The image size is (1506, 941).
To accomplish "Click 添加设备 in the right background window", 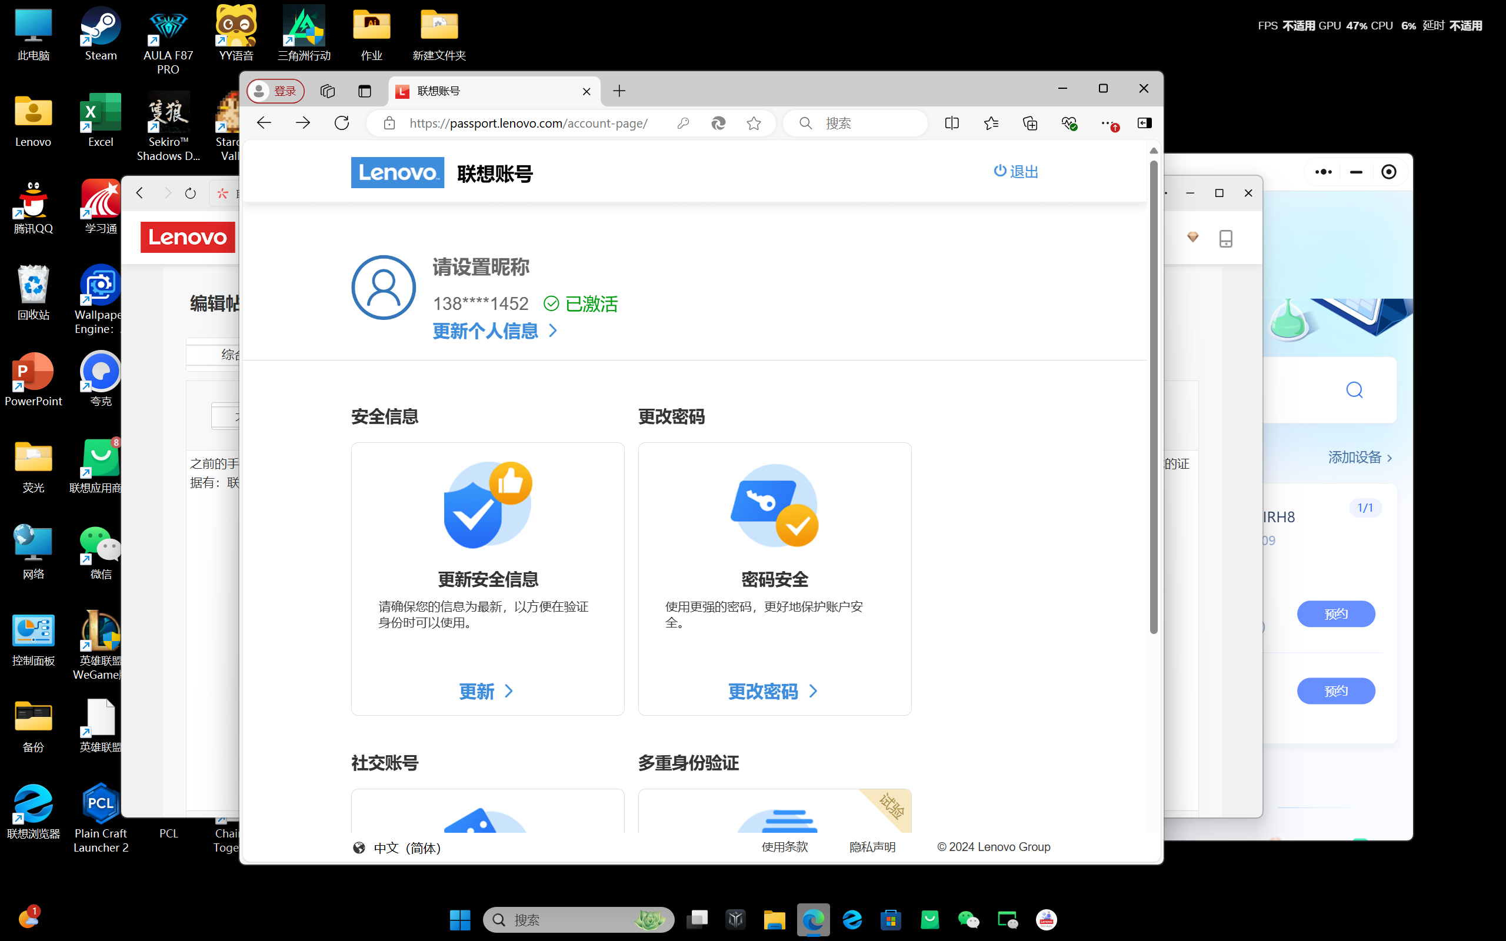I will (x=1360, y=458).
